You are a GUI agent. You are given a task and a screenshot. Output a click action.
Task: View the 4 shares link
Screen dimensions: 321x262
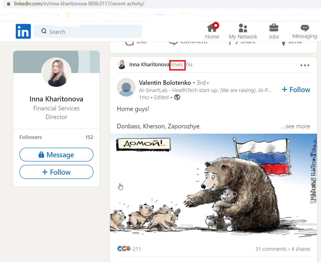[x=301, y=249]
